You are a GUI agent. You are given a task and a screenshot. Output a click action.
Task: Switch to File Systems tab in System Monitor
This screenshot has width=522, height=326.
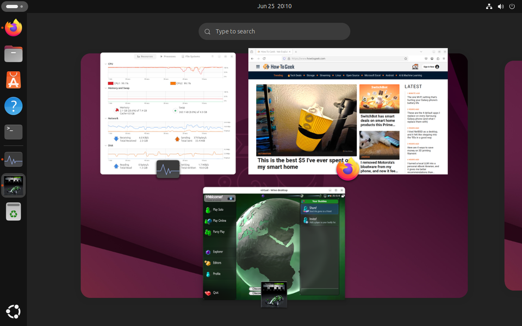tap(191, 57)
